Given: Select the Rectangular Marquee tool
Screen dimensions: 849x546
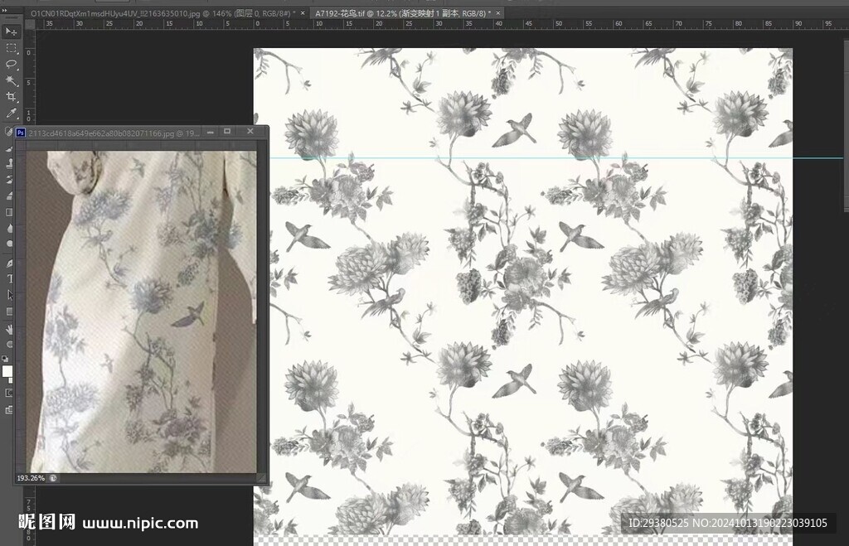Looking at the screenshot, I should tap(11, 48).
